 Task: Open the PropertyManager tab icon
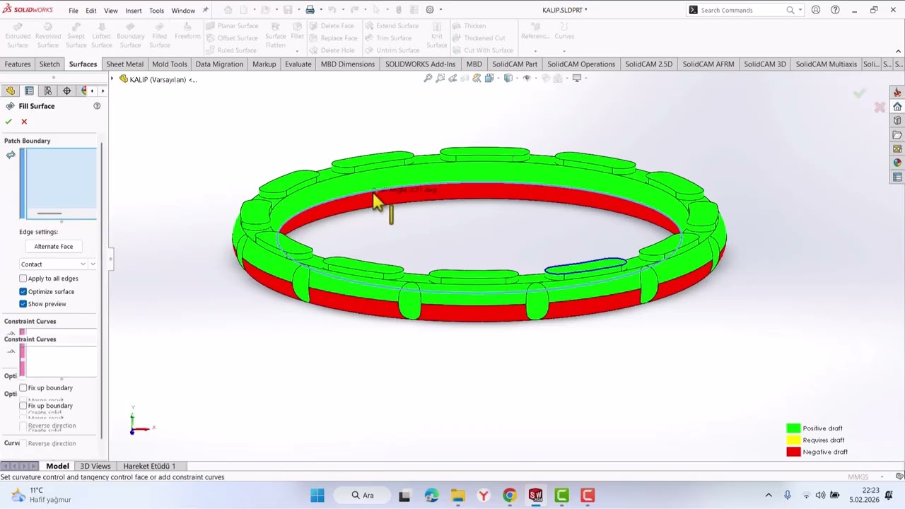click(29, 90)
